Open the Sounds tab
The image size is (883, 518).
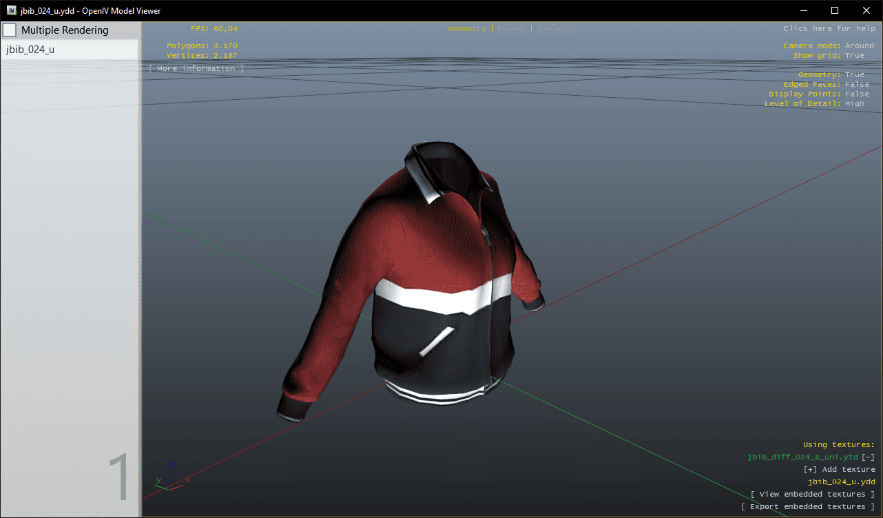click(511, 29)
